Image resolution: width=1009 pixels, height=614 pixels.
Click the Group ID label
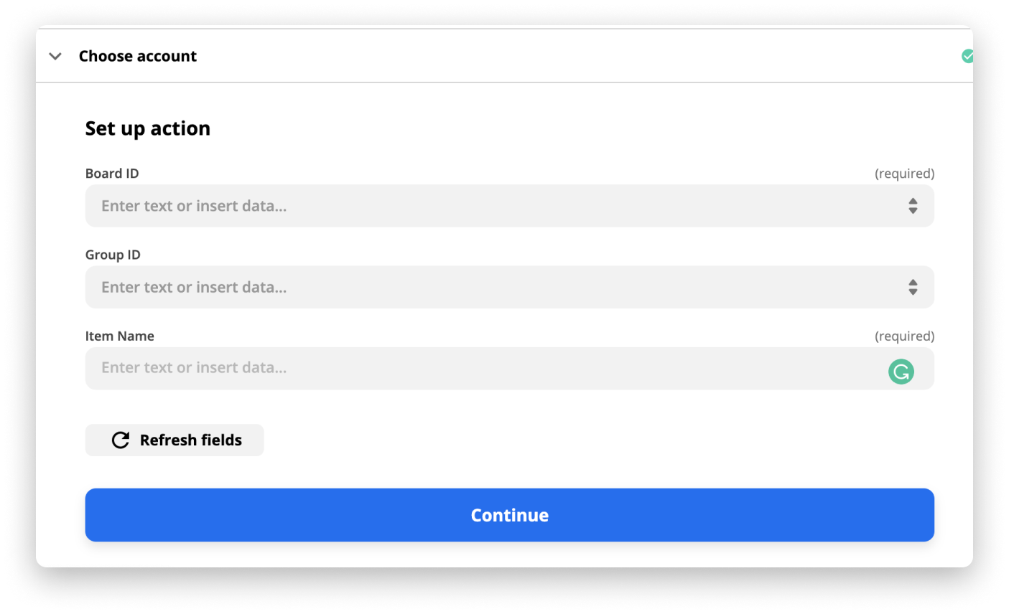point(113,255)
